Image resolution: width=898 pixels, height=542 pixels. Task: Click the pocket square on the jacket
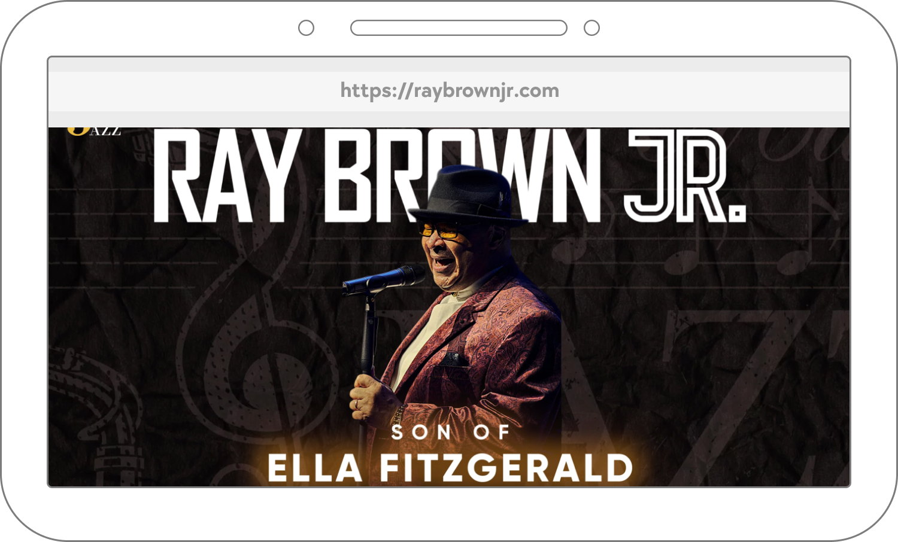tap(453, 359)
